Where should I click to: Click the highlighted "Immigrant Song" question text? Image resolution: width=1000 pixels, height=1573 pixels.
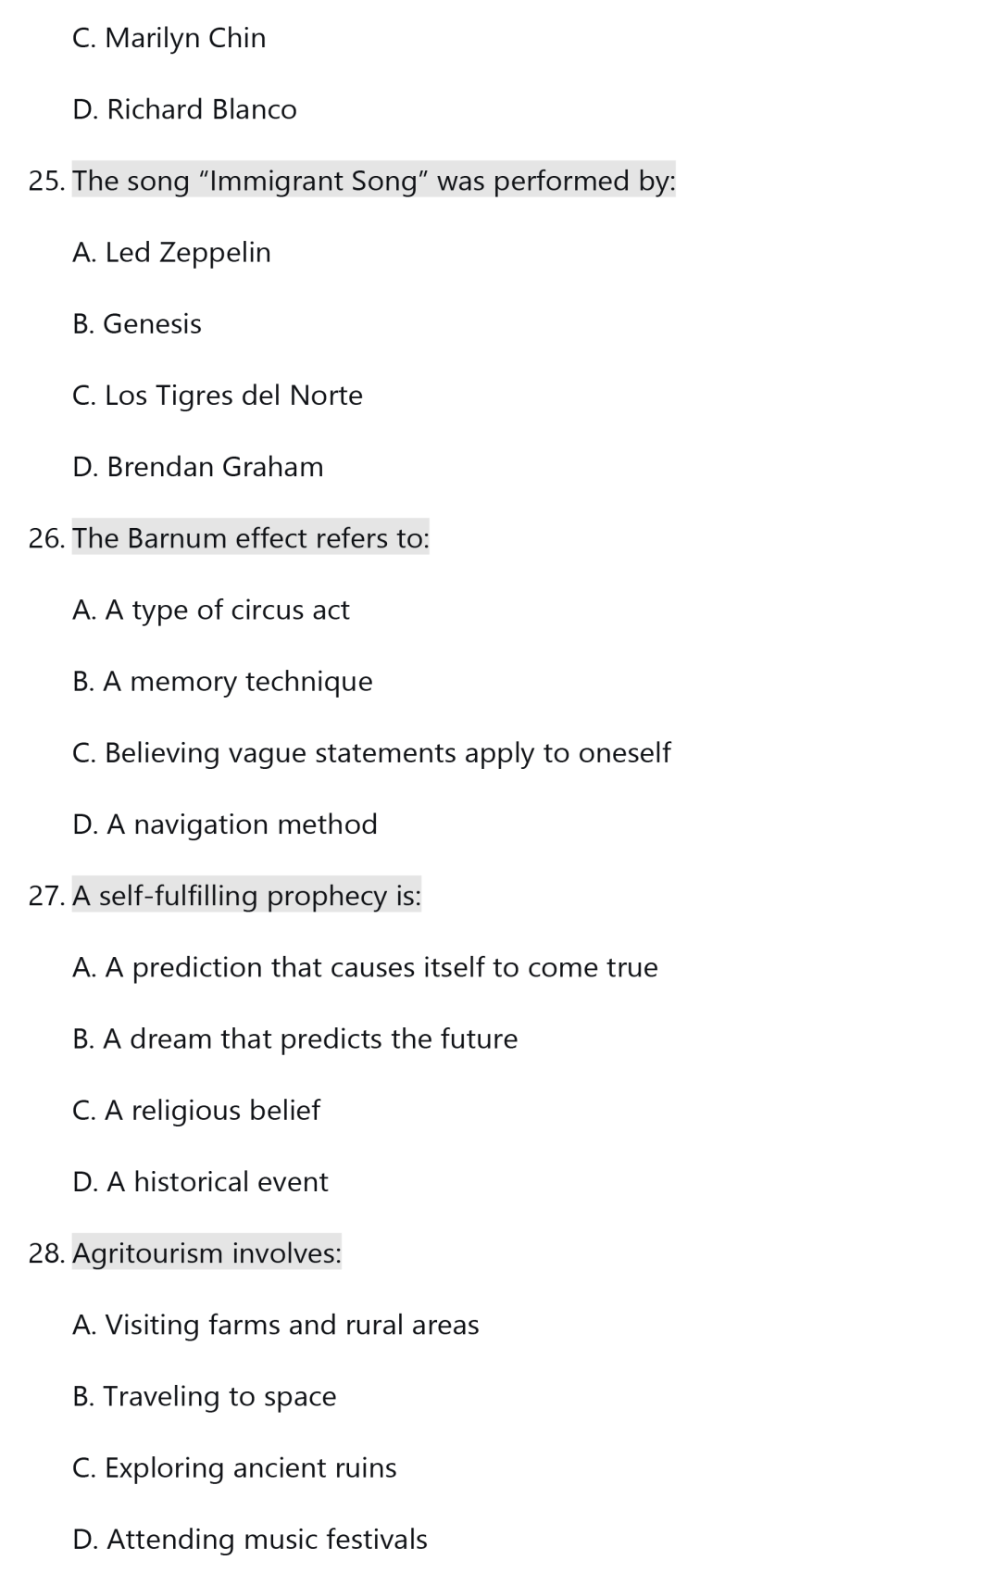(373, 181)
